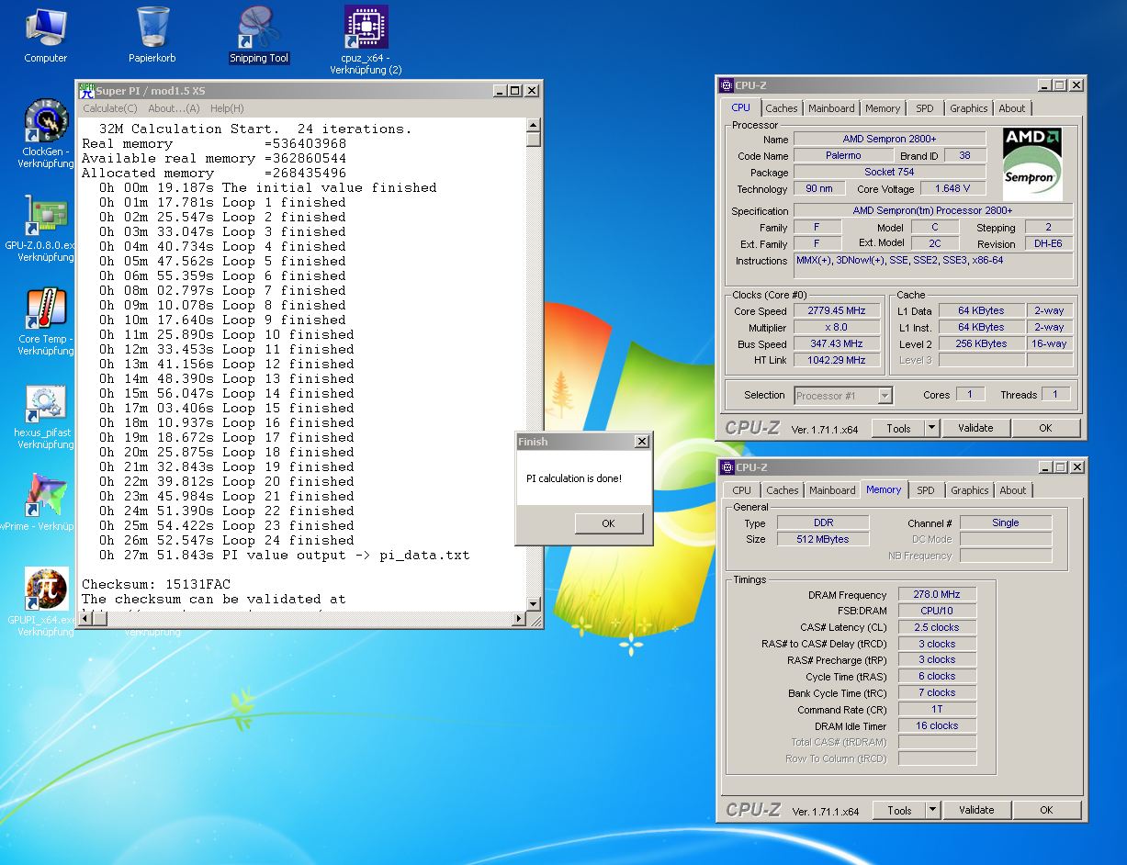Viewport: 1127px width, 865px height.
Task: Click the top CPU-Z title bar icon
Action: click(727, 85)
